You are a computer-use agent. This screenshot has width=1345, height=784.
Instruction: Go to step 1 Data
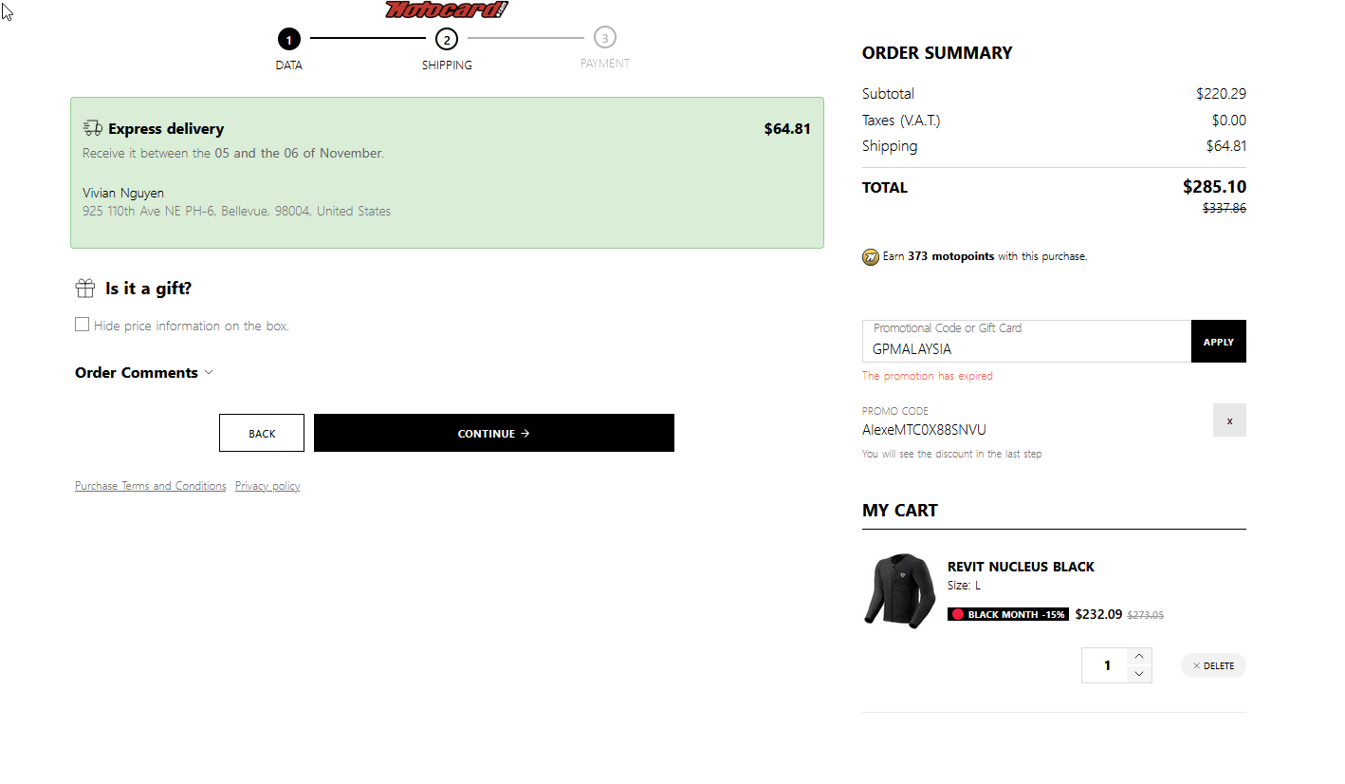[289, 39]
